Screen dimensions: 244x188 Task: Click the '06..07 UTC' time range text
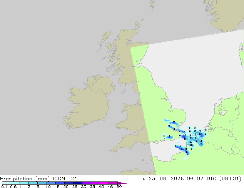[x=202, y=179]
